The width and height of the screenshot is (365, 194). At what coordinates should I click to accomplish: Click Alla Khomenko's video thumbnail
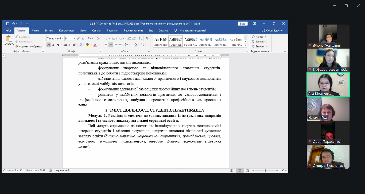328,85
